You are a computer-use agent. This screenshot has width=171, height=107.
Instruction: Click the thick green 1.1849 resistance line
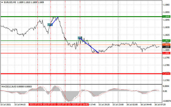click(x=81, y=17)
